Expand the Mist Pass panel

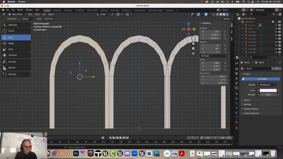coord(248,104)
